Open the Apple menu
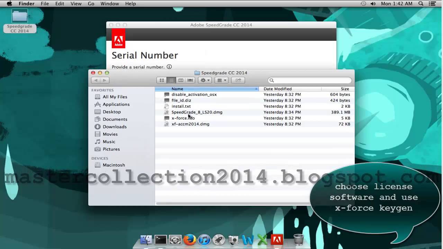Screen dimensions: 443x249 pyautogui.click(x=9, y=3)
